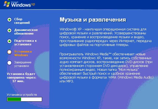158x109 pixels.
Task: Click the Подготовка к установке step label
Action: pos(25,43)
